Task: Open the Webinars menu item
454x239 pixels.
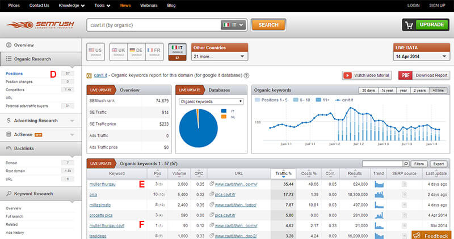Action: point(149,6)
